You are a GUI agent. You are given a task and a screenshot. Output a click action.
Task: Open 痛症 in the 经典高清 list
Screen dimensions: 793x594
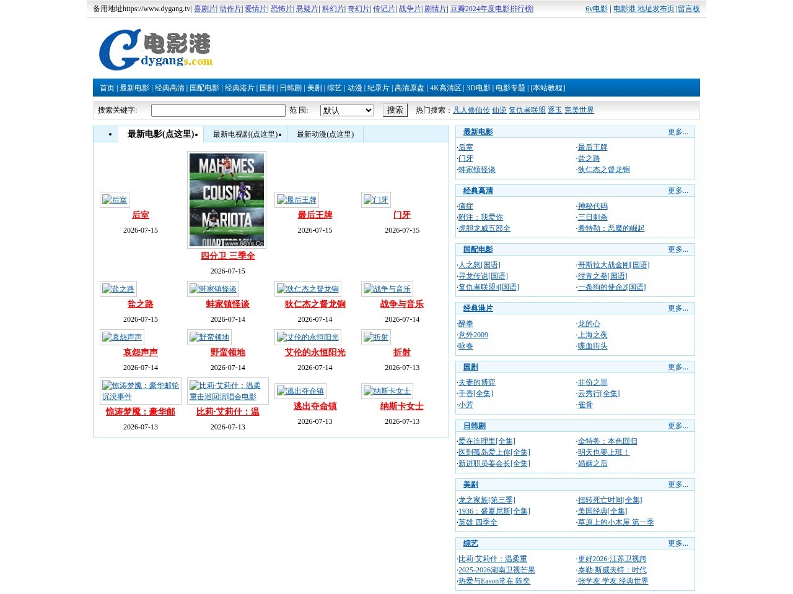pos(466,206)
